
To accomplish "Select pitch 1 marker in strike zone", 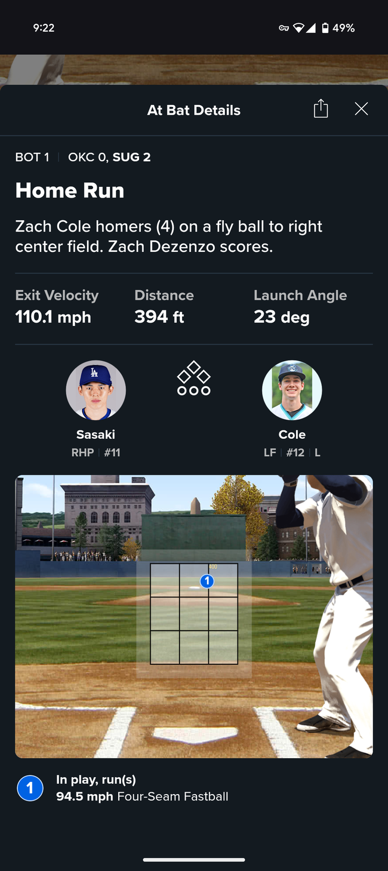I will click(207, 581).
